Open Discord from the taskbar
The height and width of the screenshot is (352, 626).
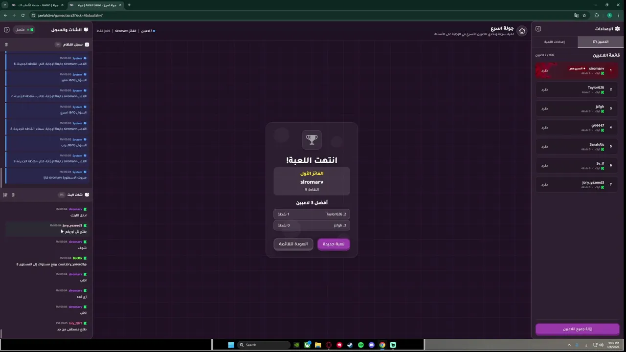click(372, 345)
